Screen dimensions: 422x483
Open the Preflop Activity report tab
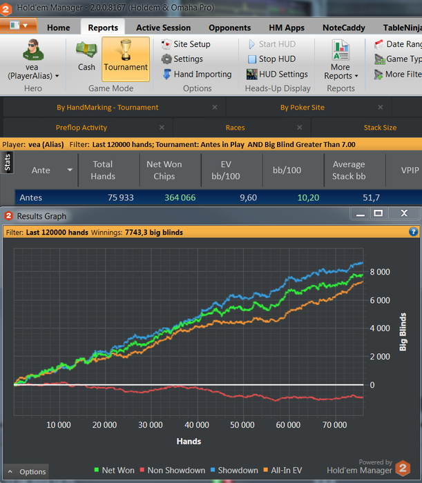(x=81, y=128)
